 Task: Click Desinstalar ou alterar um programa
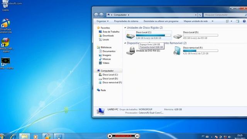[161, 21]
